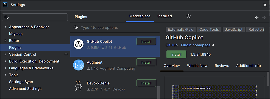Open Advanced Settings page
Viewport: 270px width, 99px height.
(25, 89)
